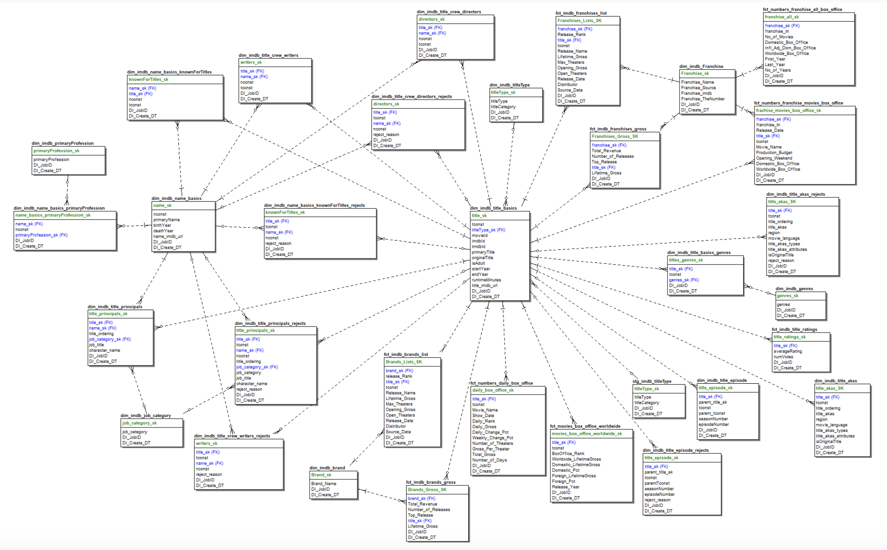This screenshot has width=887, height=550.
Task: Select seasonNumber in dim_imdb_title_episode table
Action: tap(713, 419)
